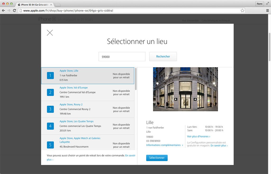Select the number 2 store badge
The height and width of the screenshot is (174, 271).
click(50, 92)
